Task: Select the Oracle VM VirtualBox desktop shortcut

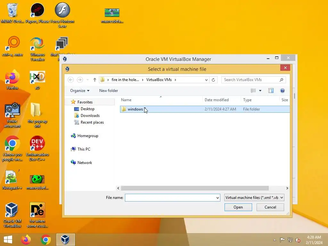Action: pos(12,215)
